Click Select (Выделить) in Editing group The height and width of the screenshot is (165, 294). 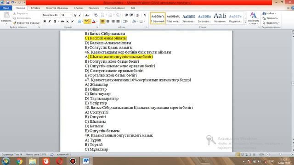[271, 23]
